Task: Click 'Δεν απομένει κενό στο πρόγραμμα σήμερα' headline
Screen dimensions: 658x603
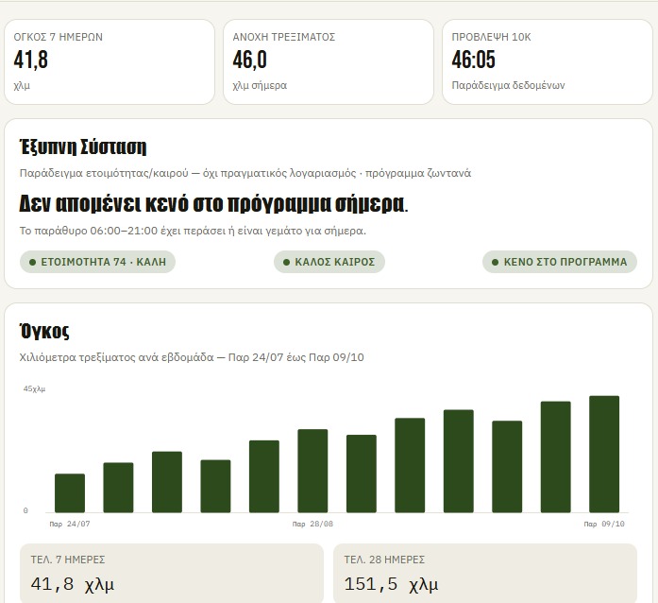Action: pyautogui.click(x=213, y=204)
